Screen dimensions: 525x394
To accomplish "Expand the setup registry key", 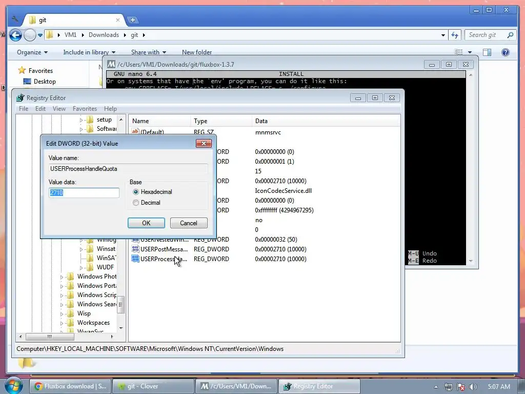I will [81, 120].
